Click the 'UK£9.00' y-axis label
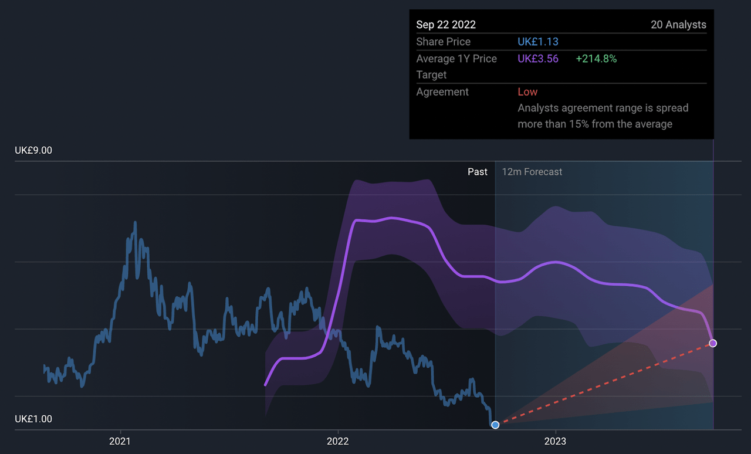This screenshot has width=751, height=454. [33, 150]
